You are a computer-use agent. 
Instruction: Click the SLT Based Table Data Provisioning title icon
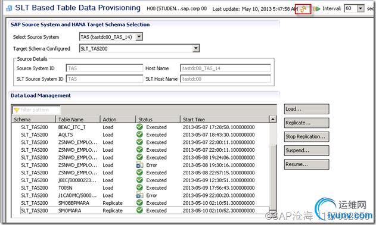[10, 8]
